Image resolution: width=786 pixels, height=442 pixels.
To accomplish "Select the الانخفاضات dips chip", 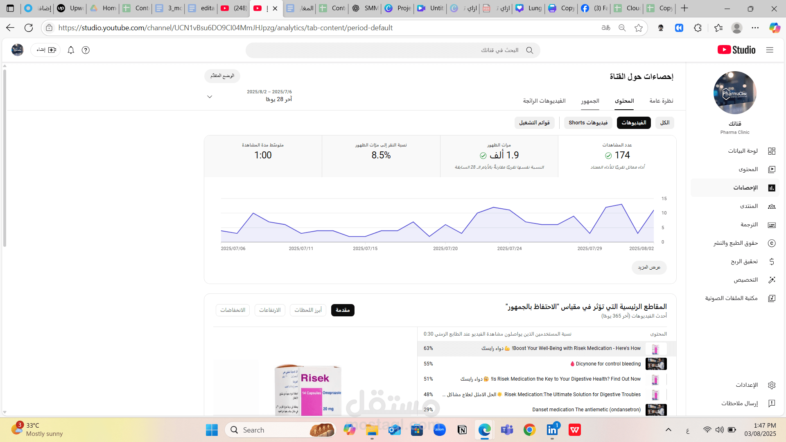I will click(x=233, y=310).
